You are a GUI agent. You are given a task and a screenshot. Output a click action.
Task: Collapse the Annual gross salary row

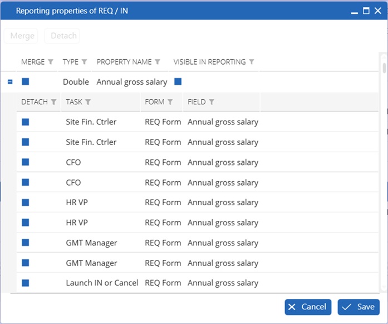point(10,81)
